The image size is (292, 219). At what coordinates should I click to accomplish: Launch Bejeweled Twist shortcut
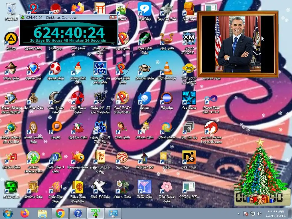coord(33,68)
